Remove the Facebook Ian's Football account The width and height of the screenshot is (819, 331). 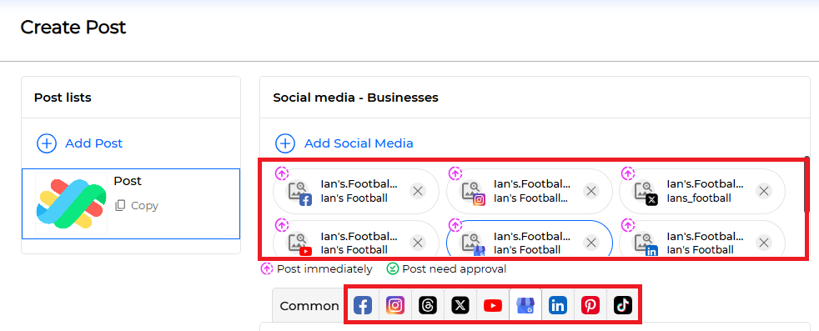click(x=417, y=191)
